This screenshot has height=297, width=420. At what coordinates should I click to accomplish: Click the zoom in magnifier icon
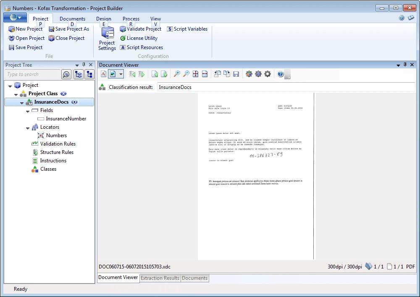[x=177, y=74]
